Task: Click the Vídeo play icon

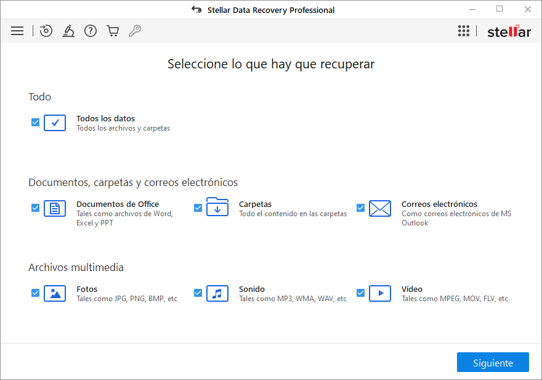Action: pyautogui.click(x=380, y=293)
